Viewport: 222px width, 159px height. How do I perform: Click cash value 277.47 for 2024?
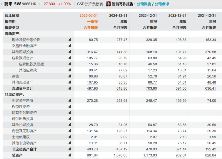click(x=122, y=40)
